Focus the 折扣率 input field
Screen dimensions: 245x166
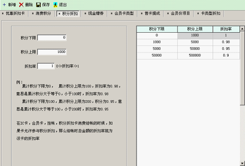coord(46,66)
